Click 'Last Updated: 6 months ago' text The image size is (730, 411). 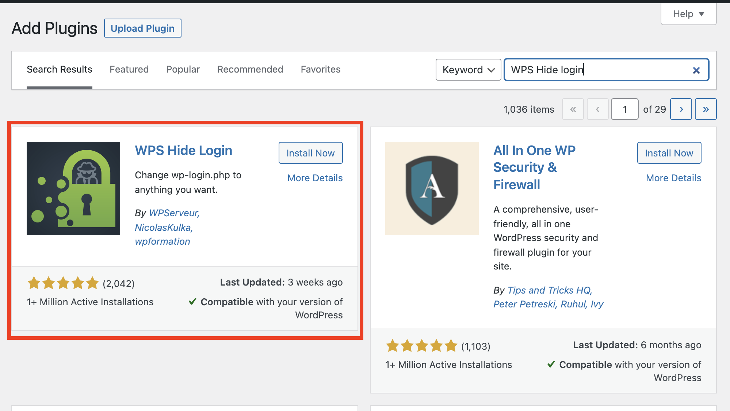tap(637, 345)
